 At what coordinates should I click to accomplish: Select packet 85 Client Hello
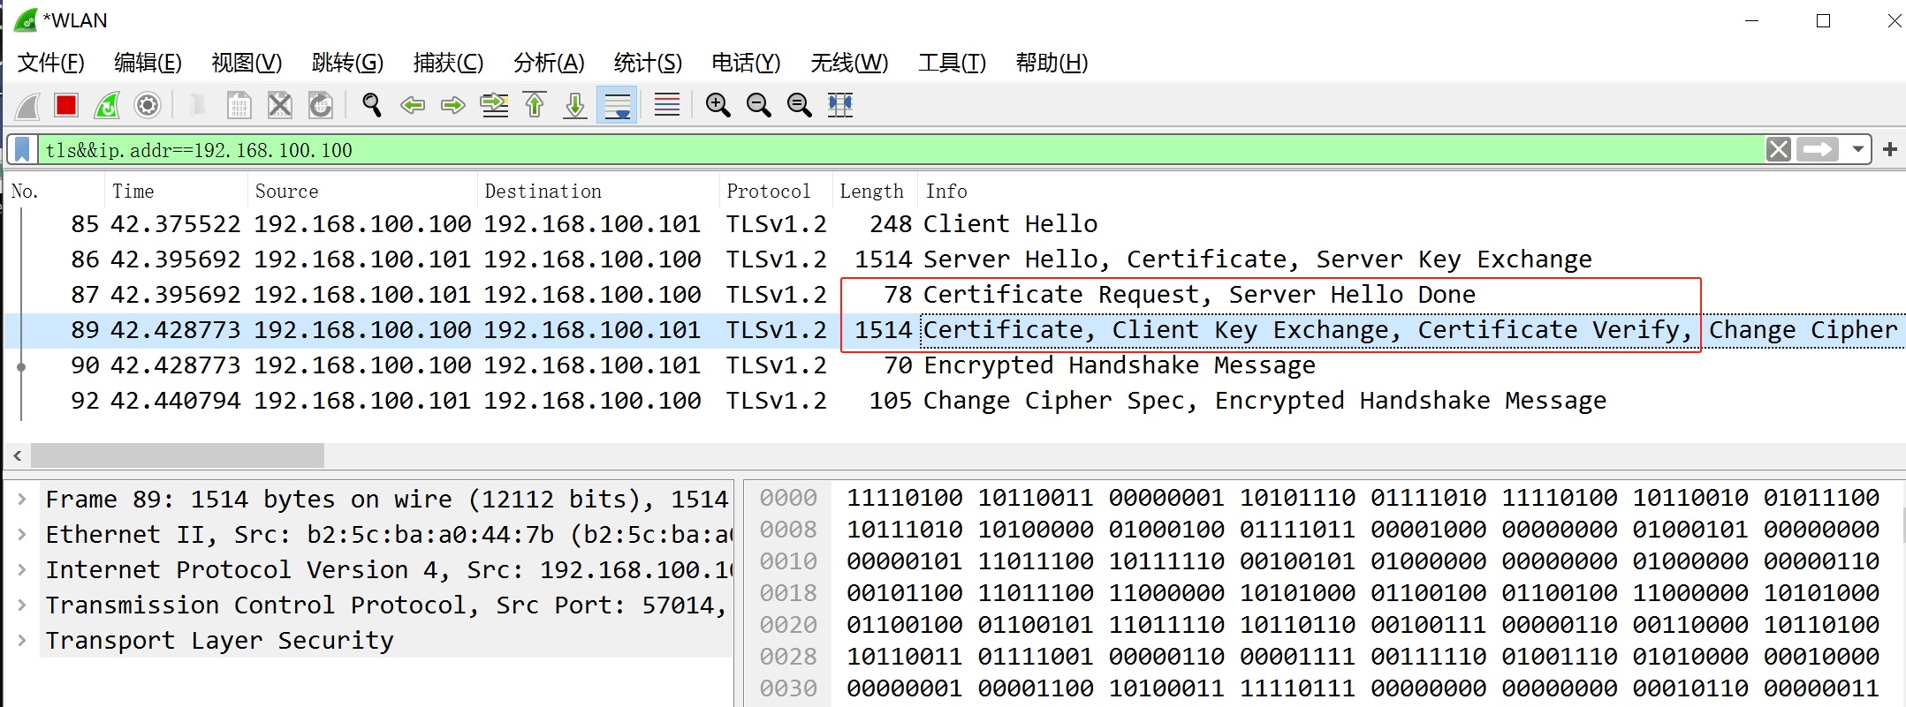[x=954, y=224]
